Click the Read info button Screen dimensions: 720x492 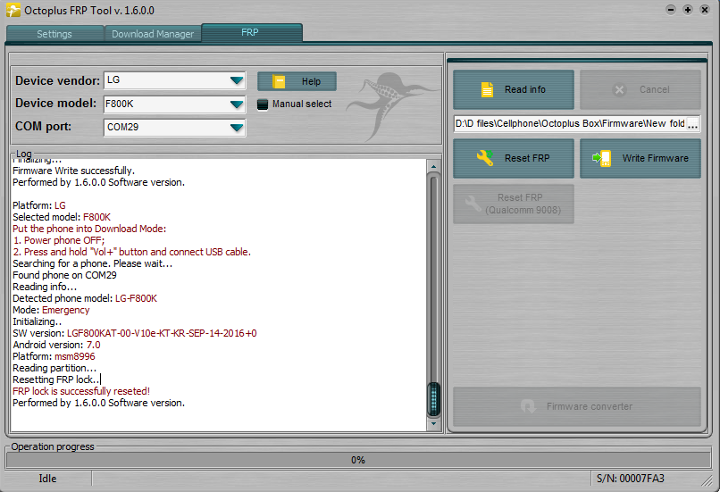pos(514,89)
